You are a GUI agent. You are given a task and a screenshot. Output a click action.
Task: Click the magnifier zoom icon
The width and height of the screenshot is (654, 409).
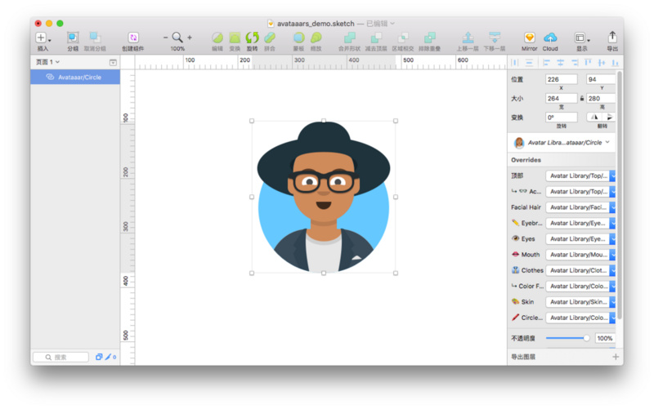point(177,38)
